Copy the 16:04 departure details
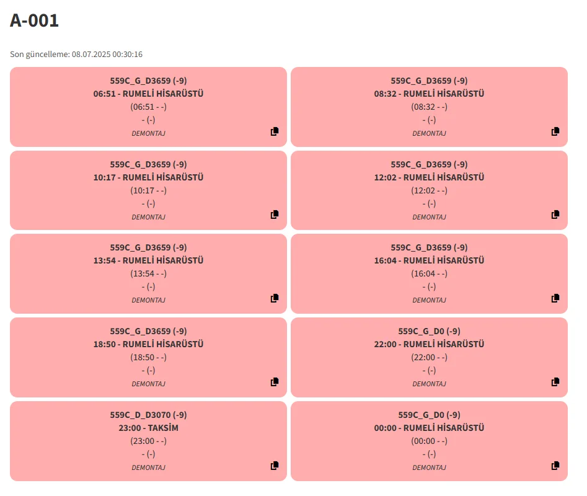 click(x=555, y=298)
